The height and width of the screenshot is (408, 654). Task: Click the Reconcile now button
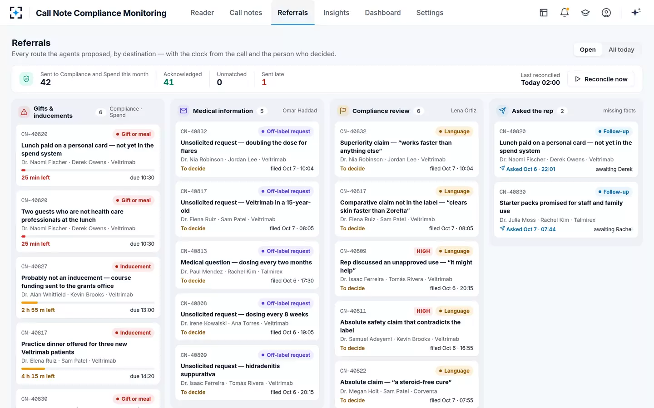pyautogui.click(x=601, y=79)
